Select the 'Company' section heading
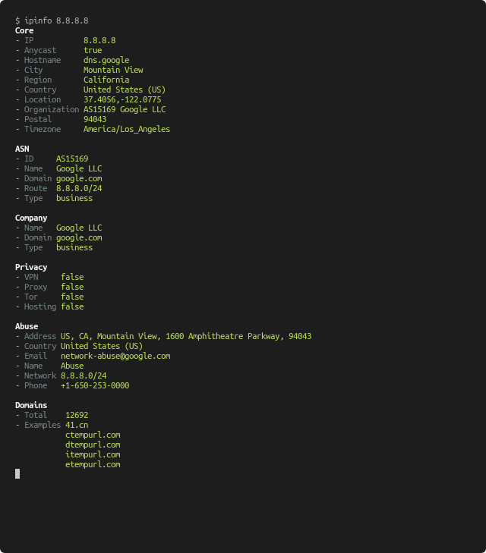486x553 pixels. tap(31, 218)
